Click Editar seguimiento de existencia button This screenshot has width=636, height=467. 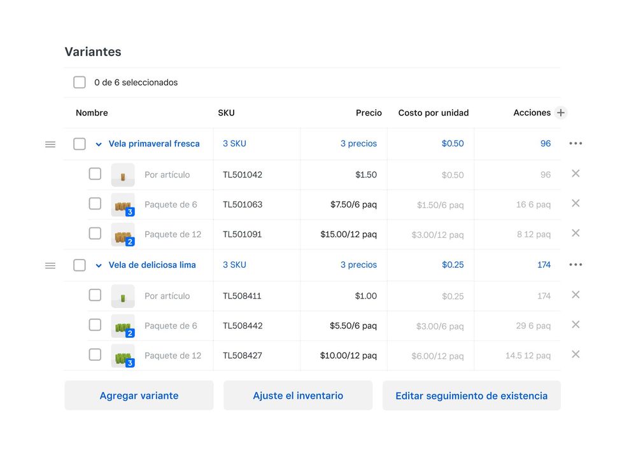click(x=471, y=396)
